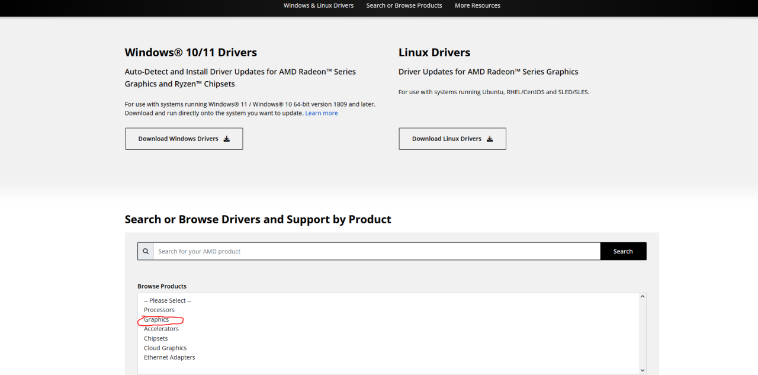Image resolution: width=758 pixels, height=375 pixels.
Task: Select the circled Graphics option
Action: coord(156,319)
